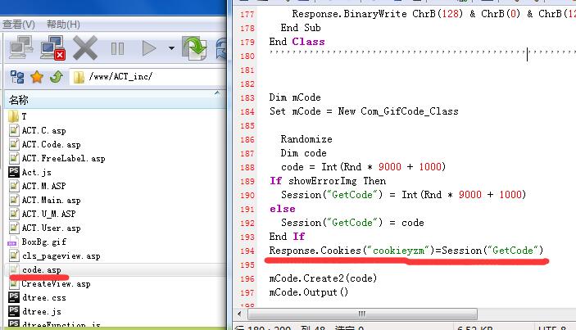Image resolution: width=576 pixels, height=330 pixels.
Task: Select the code.asp file
Action: pos(41,269)
